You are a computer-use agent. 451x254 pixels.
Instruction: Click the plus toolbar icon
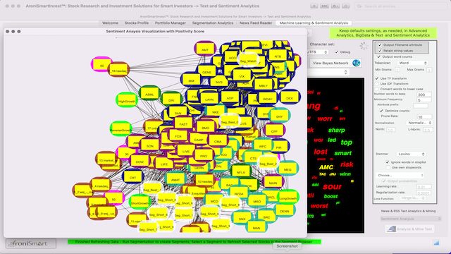314,6
